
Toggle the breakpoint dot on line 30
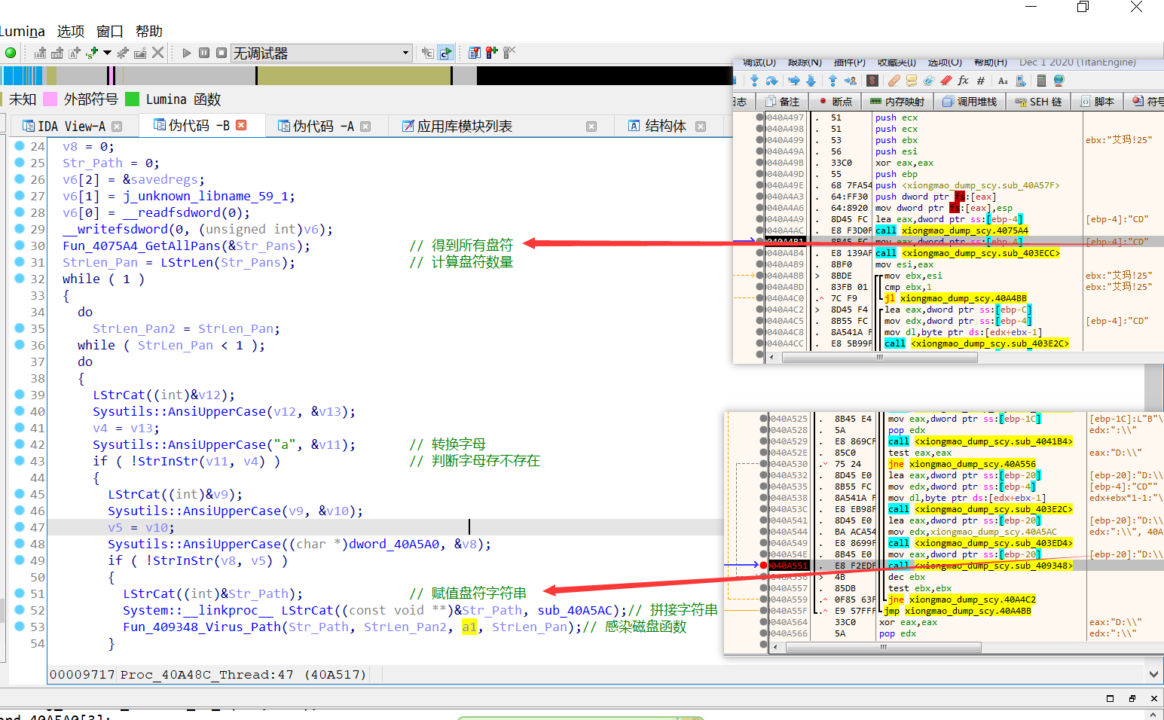pos(20,246)
